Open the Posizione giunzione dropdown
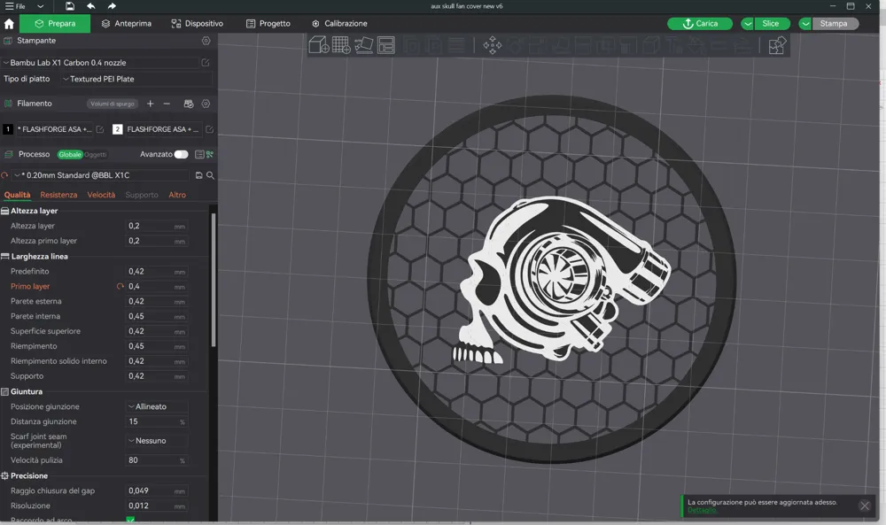Image resolution: width=886 pixels, height=525 pixels. click(157, 406)
